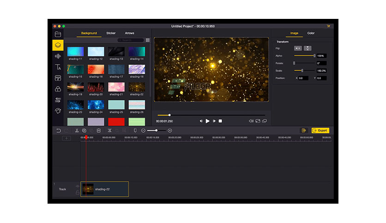The height and width of the screenshot is (223, 386).
Task: Switch to the Arrows tab
Action: (129, 33)
